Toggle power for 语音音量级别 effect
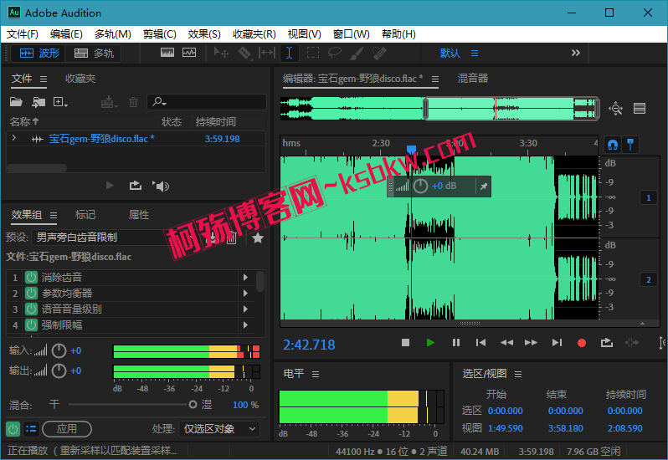The height and width of the screenshot is (460, 668). (31, 309)
